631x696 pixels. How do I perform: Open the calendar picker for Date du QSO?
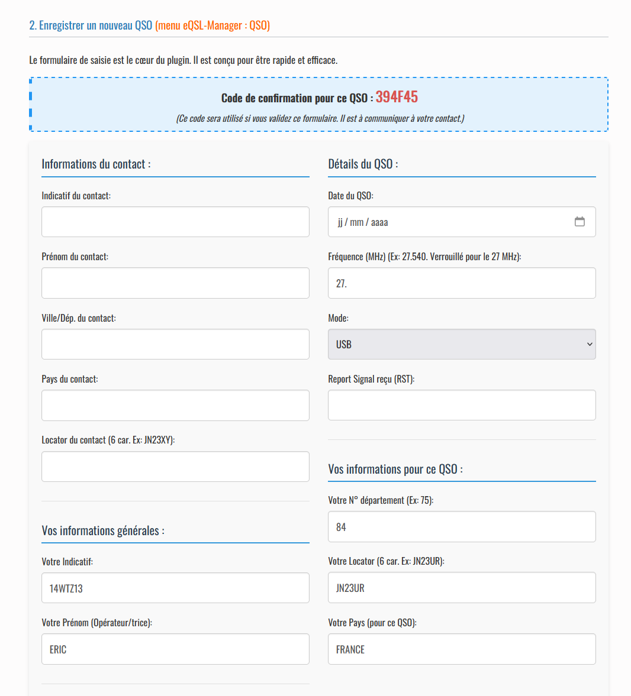(580, 222)
